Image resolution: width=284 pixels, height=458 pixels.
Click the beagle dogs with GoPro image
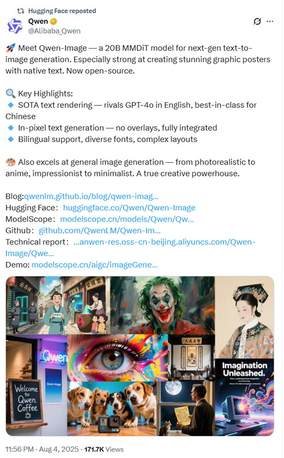pos(112,409)
